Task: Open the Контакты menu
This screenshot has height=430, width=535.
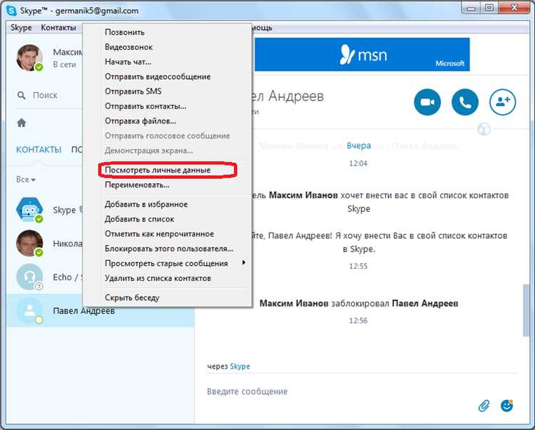Action: pos(58,28)
